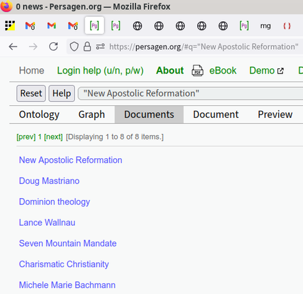This screenshot has height=294, width=303.
Task: Focus the browser address bar URL
Action: (204, 47)
